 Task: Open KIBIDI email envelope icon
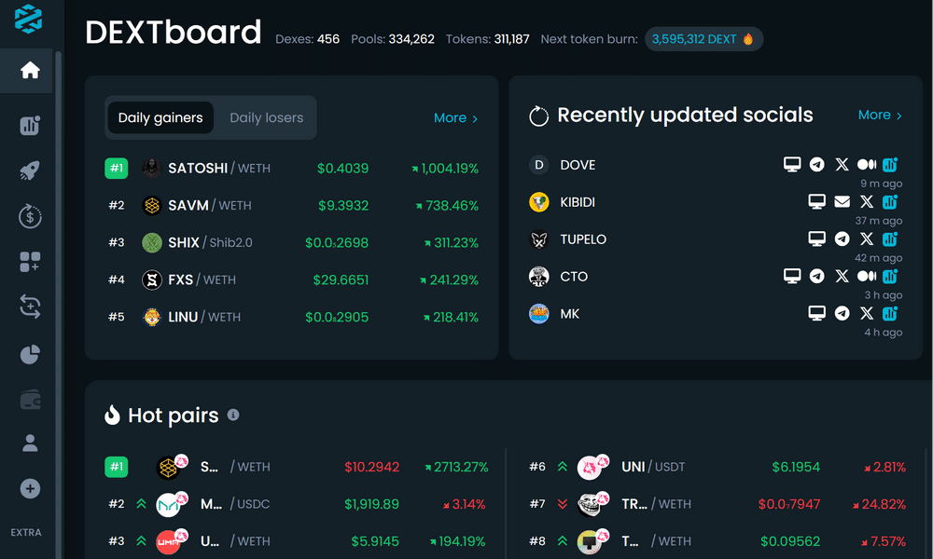842,202
